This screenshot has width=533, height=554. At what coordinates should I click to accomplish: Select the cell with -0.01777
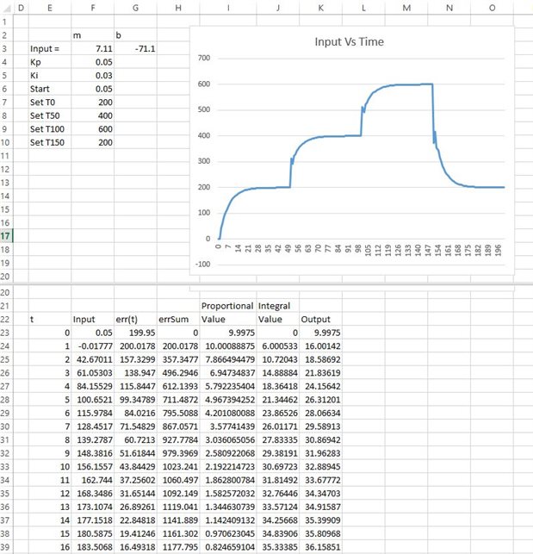[92, 345]
